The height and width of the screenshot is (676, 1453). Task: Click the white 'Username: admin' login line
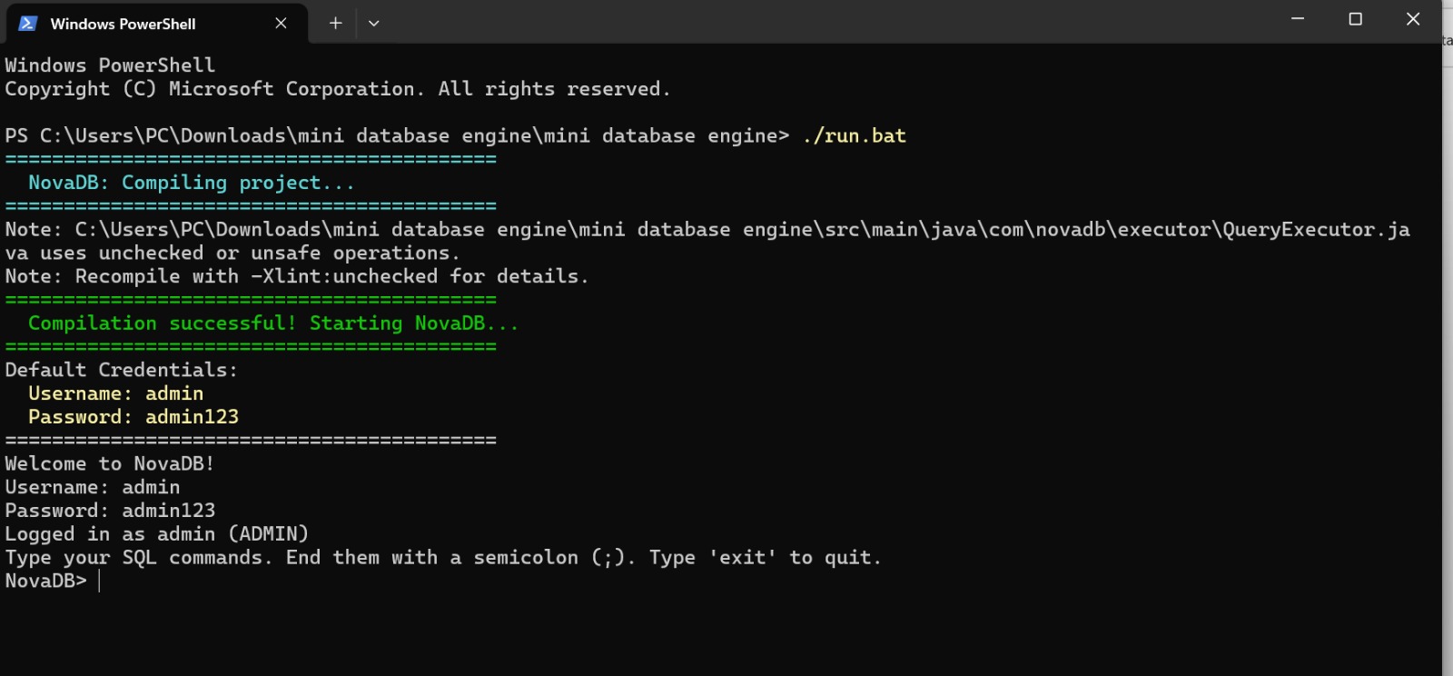click(93, 487)
